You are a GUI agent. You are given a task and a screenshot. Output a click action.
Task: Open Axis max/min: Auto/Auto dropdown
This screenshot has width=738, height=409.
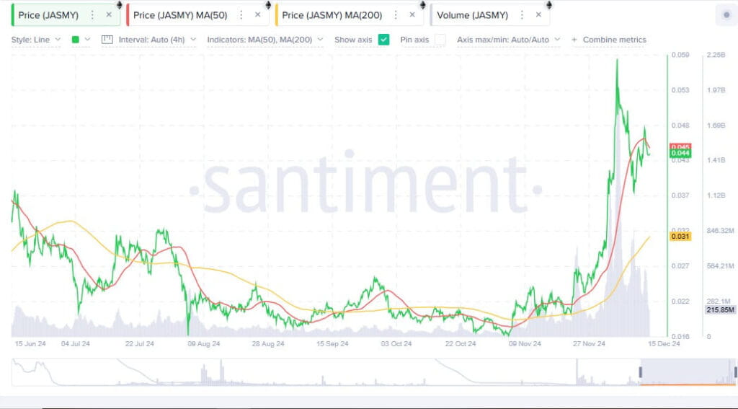[x=508, y=40]
